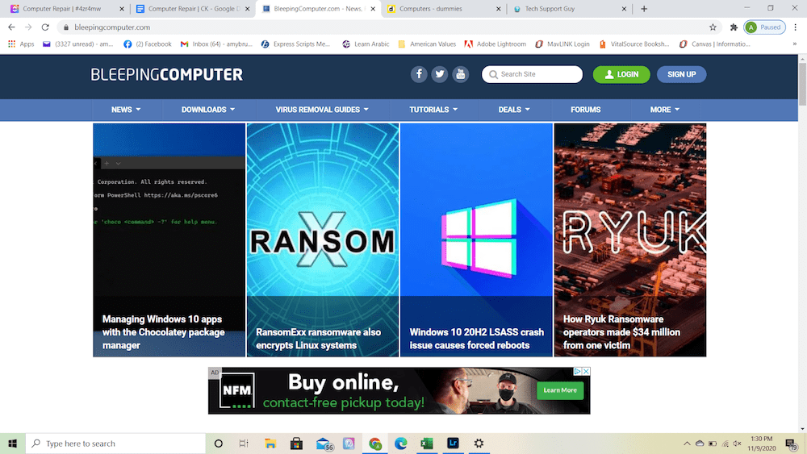The height and width of the screenshot is (454, 807).
Task: Open Microsoft Edge from taskbar
Action: coord(401,444)
